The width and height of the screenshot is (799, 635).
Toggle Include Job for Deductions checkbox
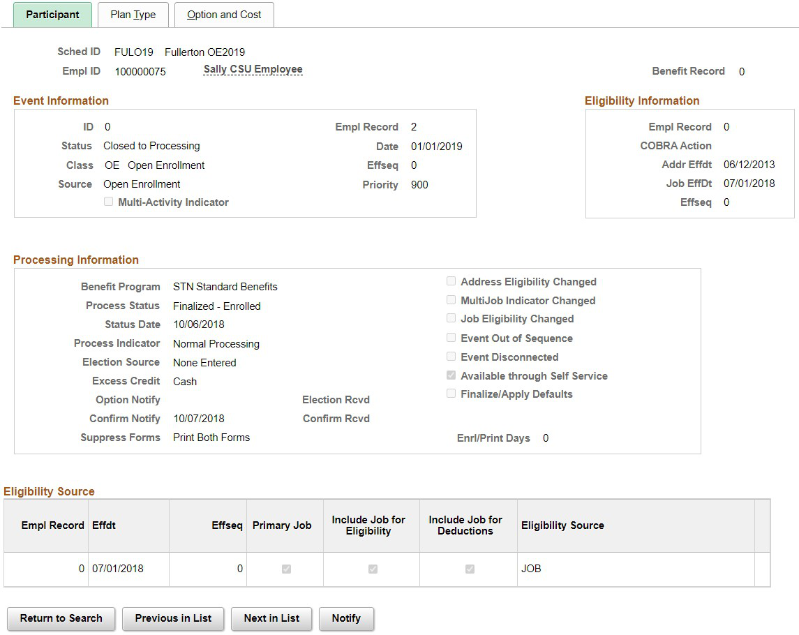click(470, 569)
